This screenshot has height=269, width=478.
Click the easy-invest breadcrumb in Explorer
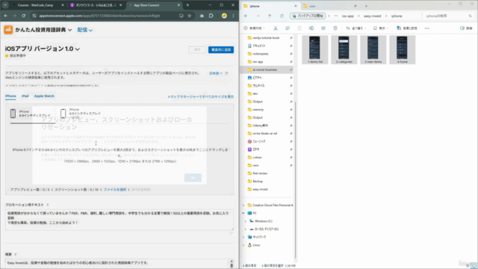372,16
